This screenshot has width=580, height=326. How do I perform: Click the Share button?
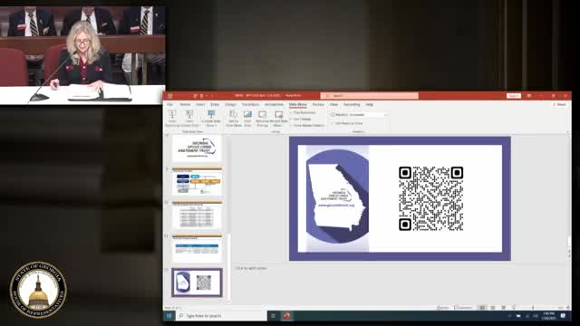click(x=560, y=105)
